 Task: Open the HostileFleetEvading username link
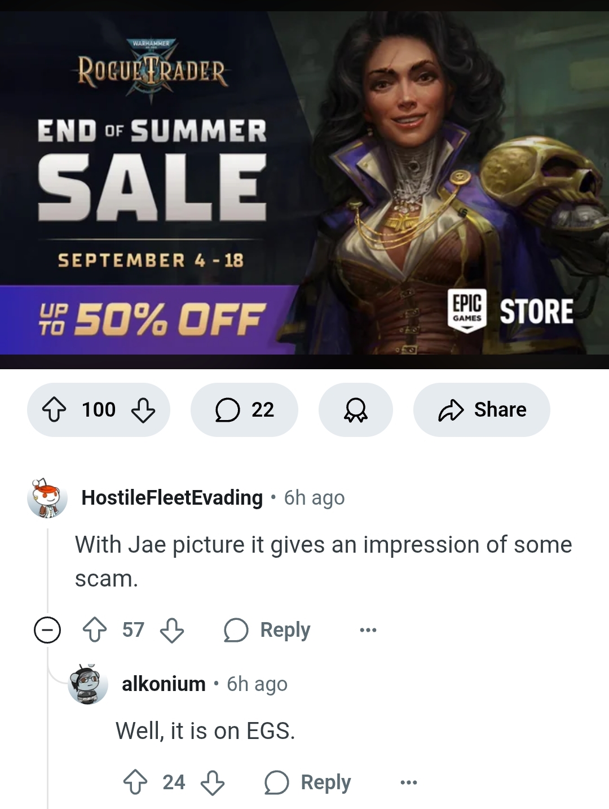[x=172, y=498]
